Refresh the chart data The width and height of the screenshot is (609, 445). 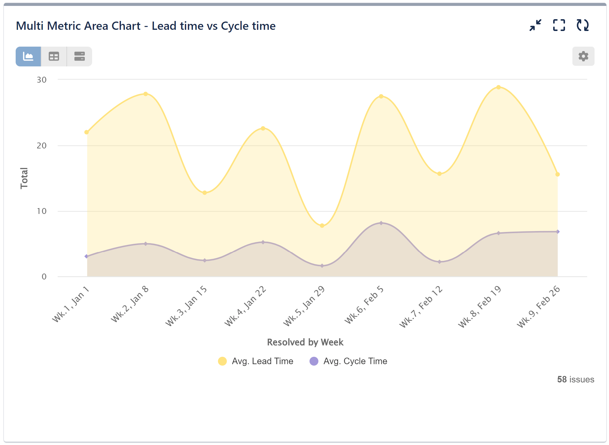pos(583,26)
